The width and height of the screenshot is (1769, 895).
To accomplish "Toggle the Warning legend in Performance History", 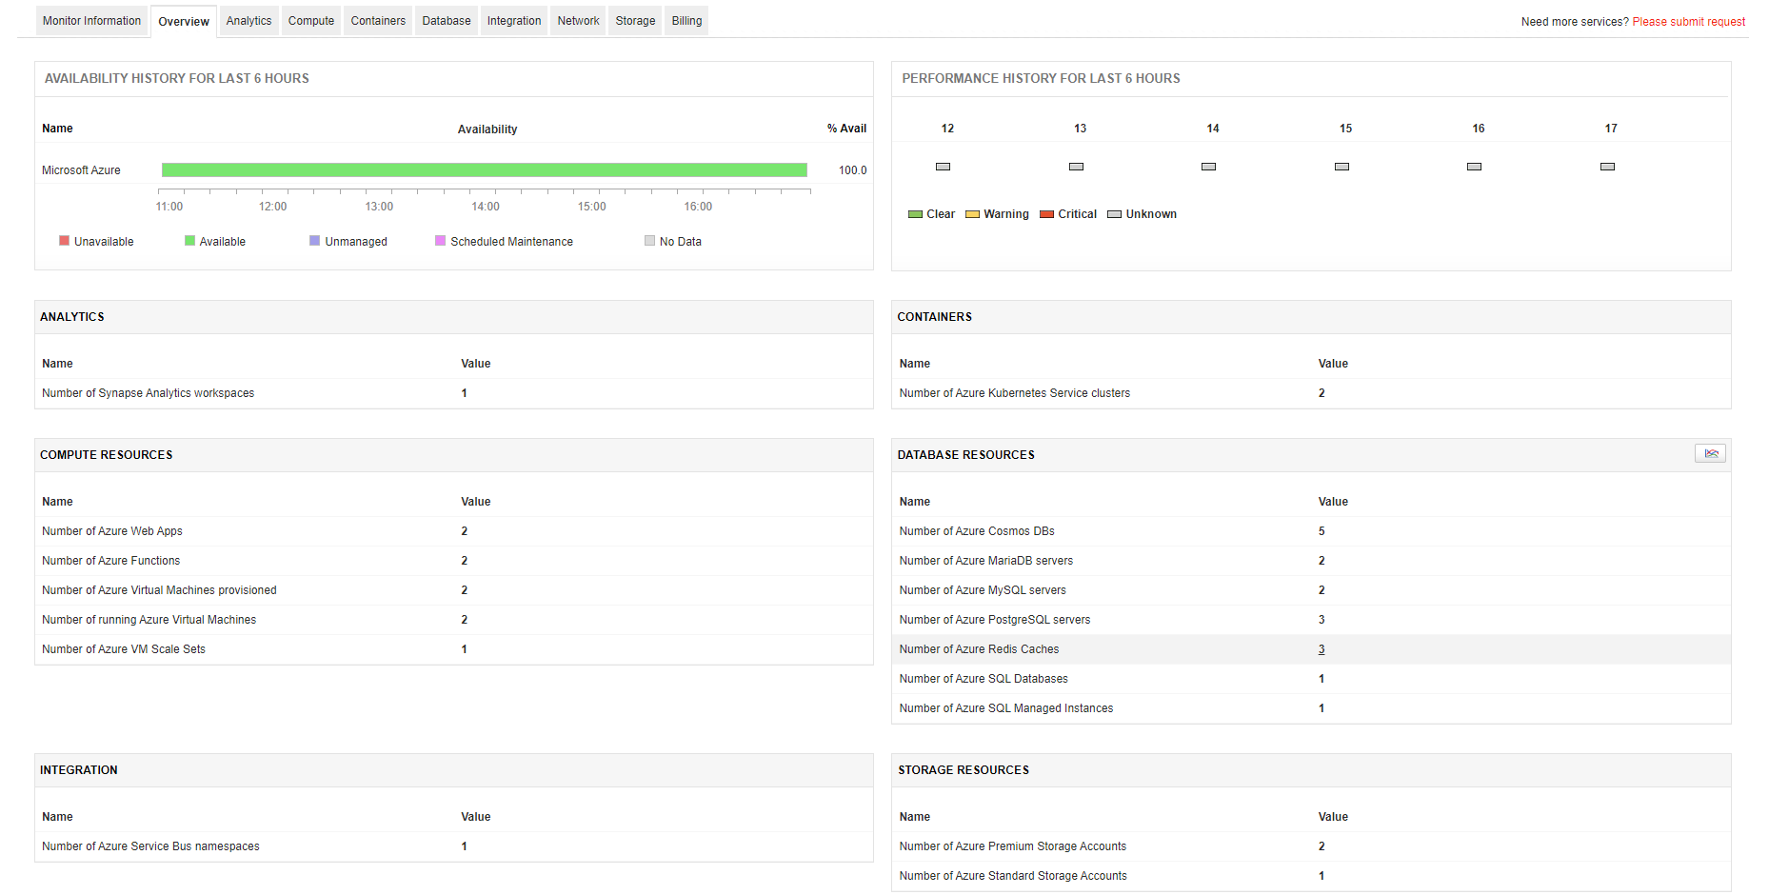I will coord(973,214).
